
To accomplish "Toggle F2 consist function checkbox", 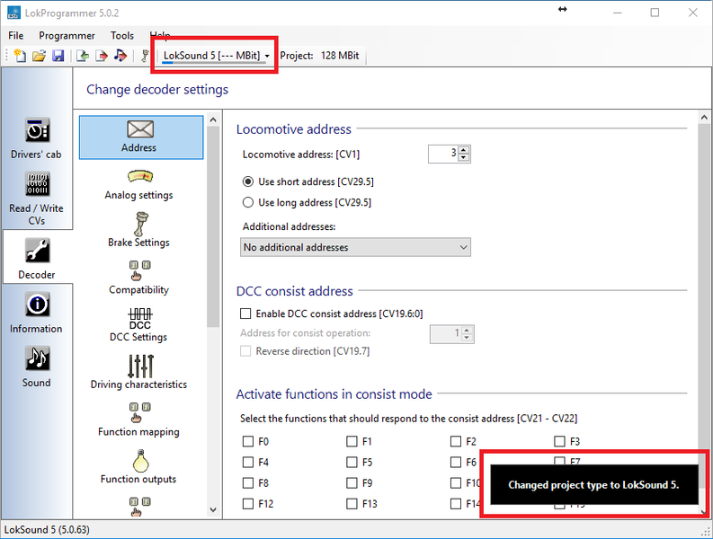I will (x=456, y=442).
